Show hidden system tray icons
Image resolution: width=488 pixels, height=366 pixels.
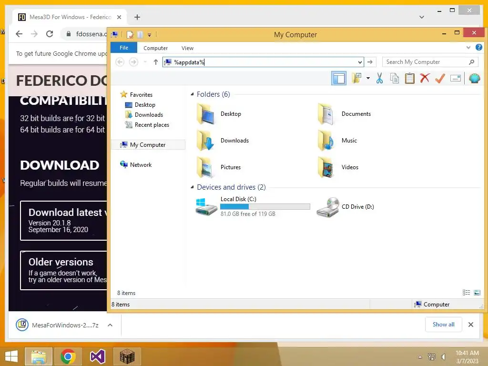pyautogui.click(x=420, y=357)
